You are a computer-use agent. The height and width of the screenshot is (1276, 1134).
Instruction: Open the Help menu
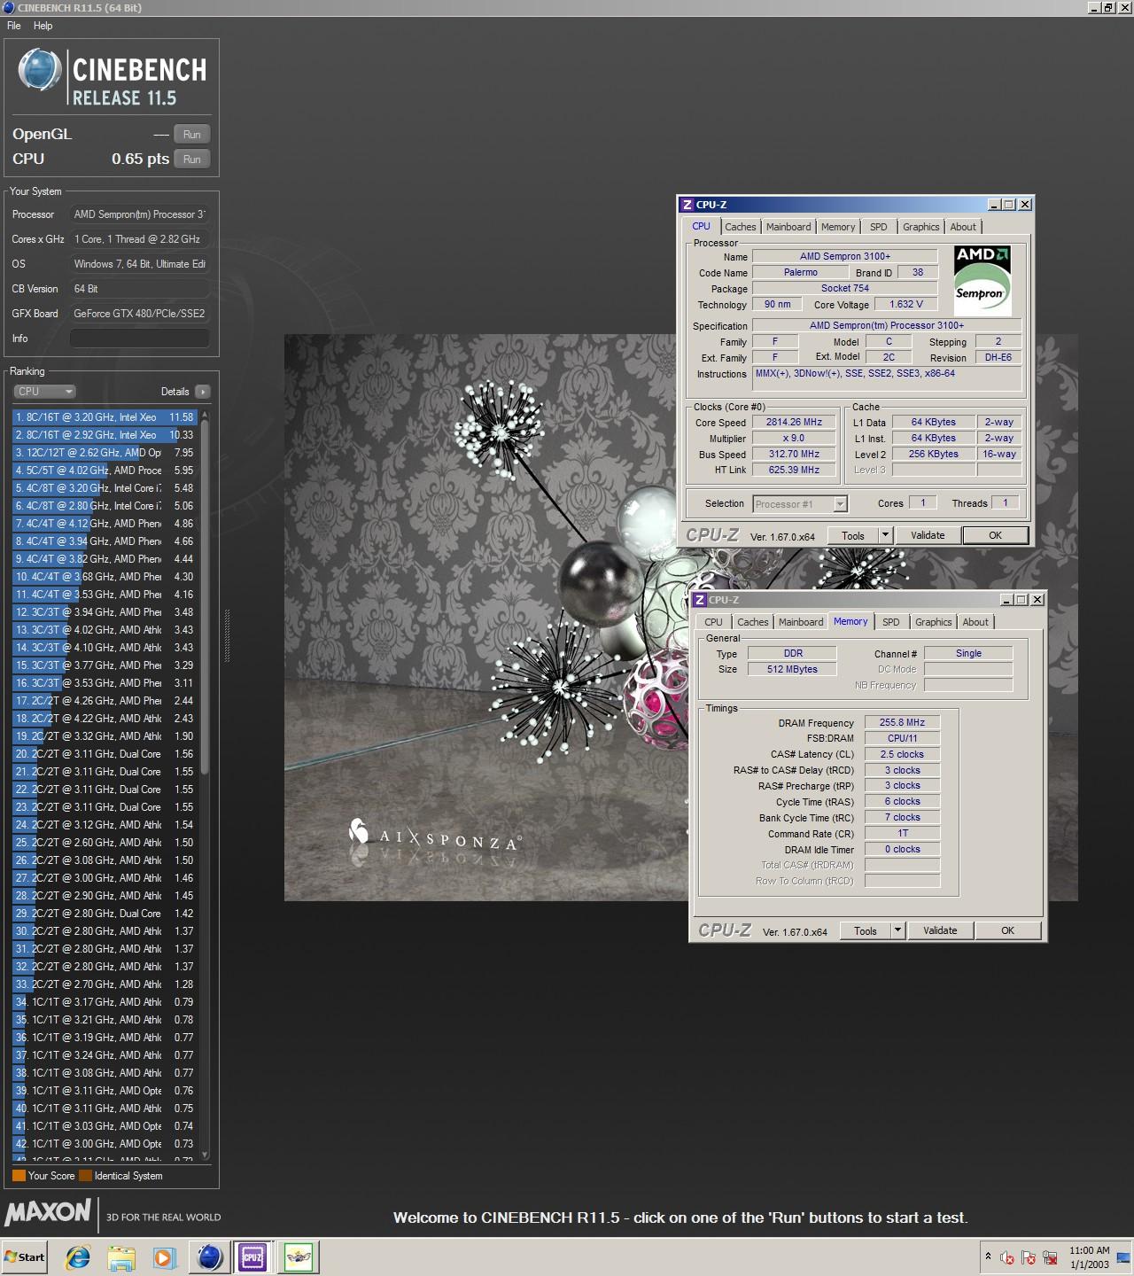pos(43,26)
